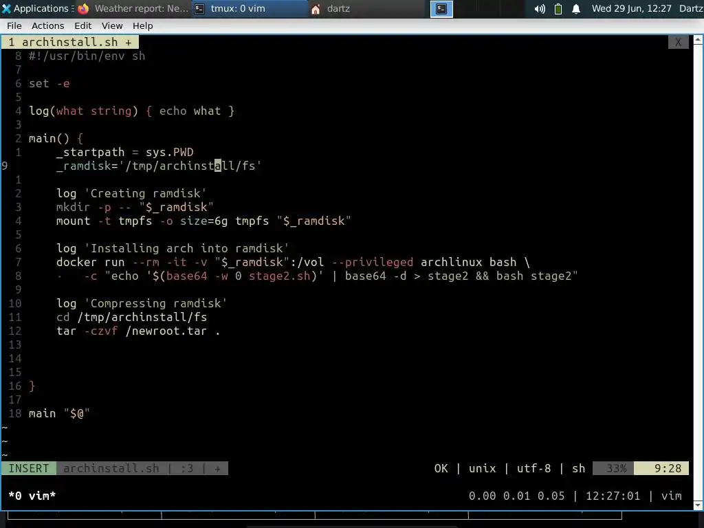Open the View menu
The height and width of the screenshot is (528, 704).
tap(112, 25)
